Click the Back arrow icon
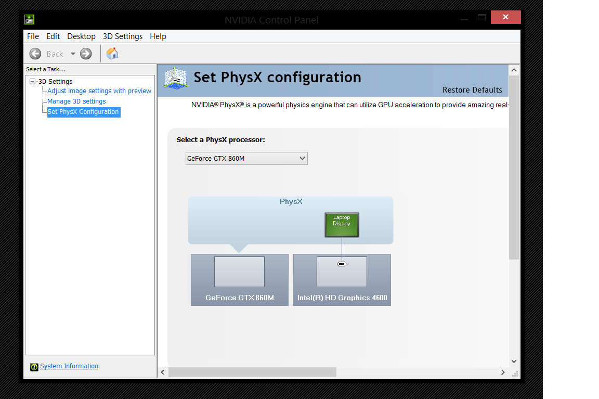 point(35,54)
